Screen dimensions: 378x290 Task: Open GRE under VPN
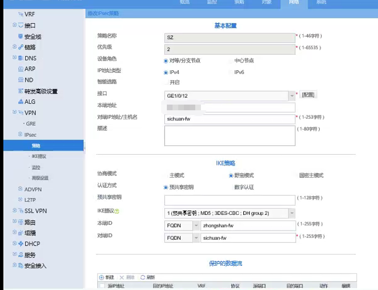[31, 124]
